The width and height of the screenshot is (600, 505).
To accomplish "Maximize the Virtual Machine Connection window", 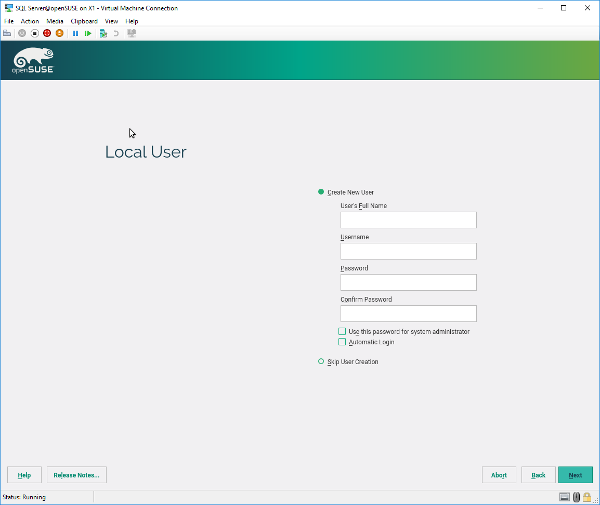I will coord(564,8).
